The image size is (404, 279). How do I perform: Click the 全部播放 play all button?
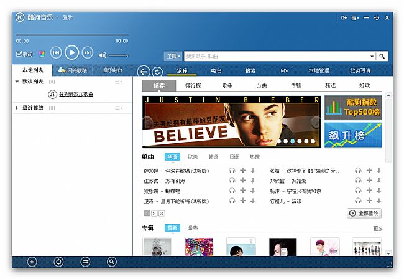coord(364,214)
